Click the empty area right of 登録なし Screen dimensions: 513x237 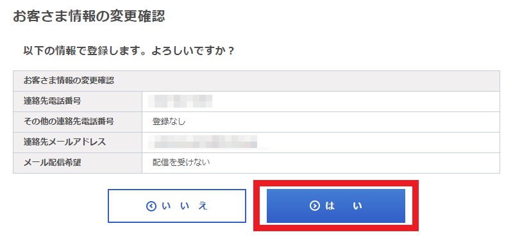(342, 122)
